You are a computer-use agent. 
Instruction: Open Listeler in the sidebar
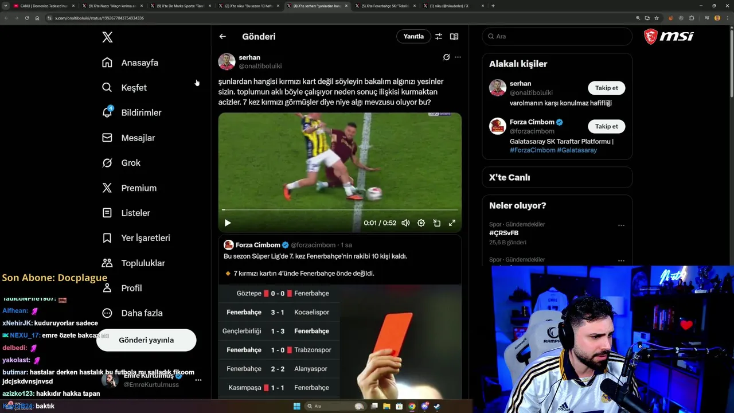pyautogui.click(x=126, y=213)
